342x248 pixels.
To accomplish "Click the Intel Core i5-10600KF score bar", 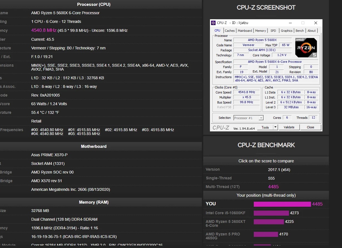I will pos(271,213).
